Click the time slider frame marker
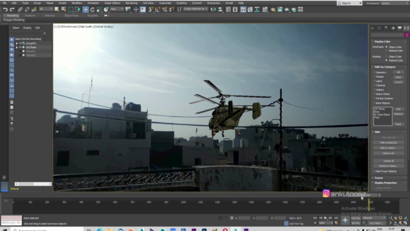Screen dimensions: 410x231 [369, 205]
